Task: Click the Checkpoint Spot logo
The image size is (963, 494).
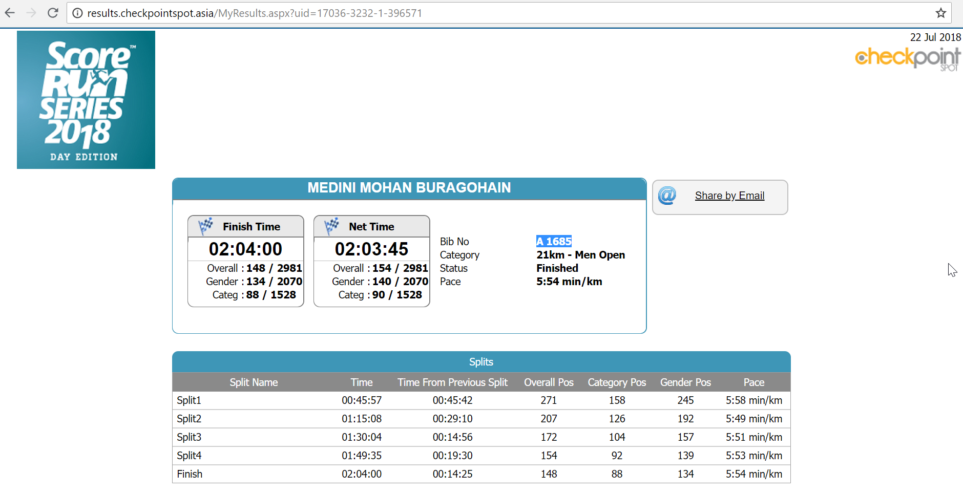Action: [x=907, y=58]
